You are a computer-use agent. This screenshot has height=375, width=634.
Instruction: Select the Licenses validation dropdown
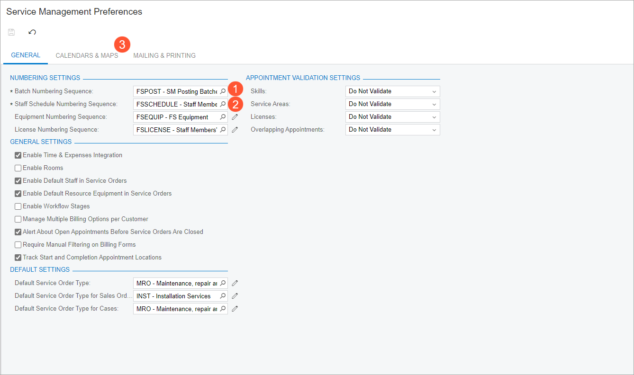392,117
